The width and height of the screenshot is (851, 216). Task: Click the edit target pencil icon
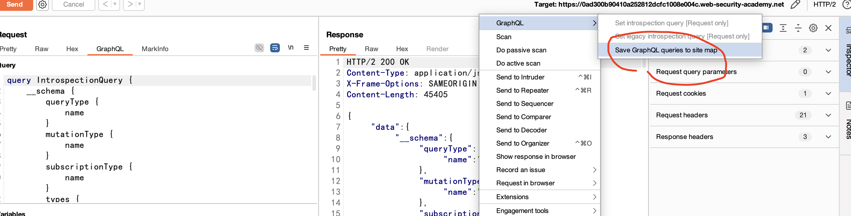(x=795, y=5)
